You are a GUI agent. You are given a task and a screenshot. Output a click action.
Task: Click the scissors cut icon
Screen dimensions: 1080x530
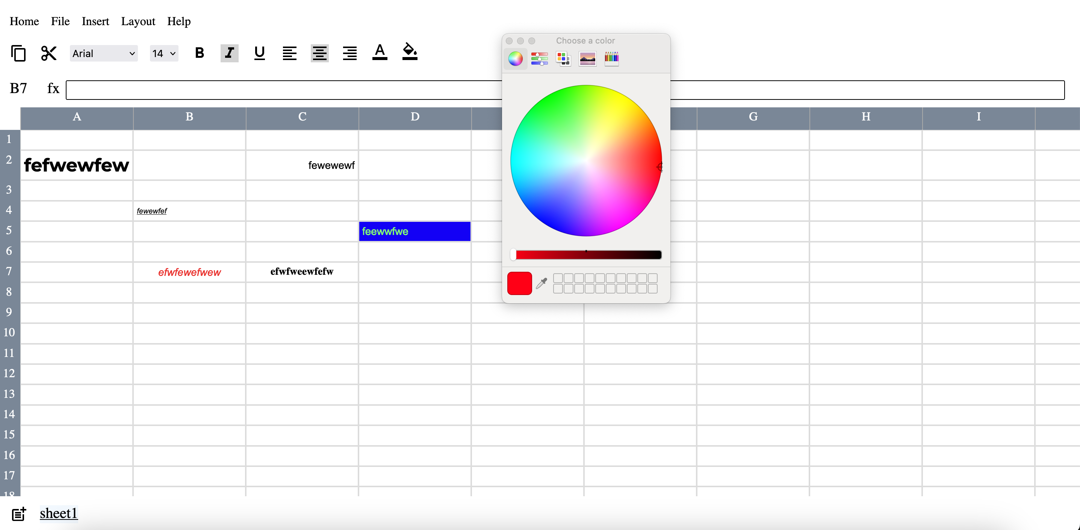pos(48,53)
